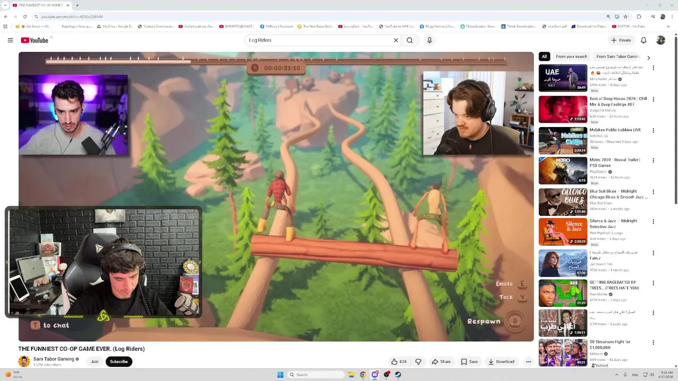Select the From your search chip

click(x=571, y=57)
